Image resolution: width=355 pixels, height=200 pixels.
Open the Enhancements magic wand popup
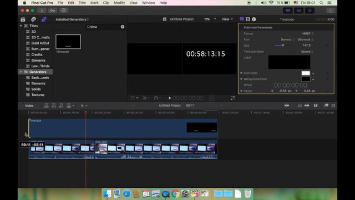(x=145, y=98)
